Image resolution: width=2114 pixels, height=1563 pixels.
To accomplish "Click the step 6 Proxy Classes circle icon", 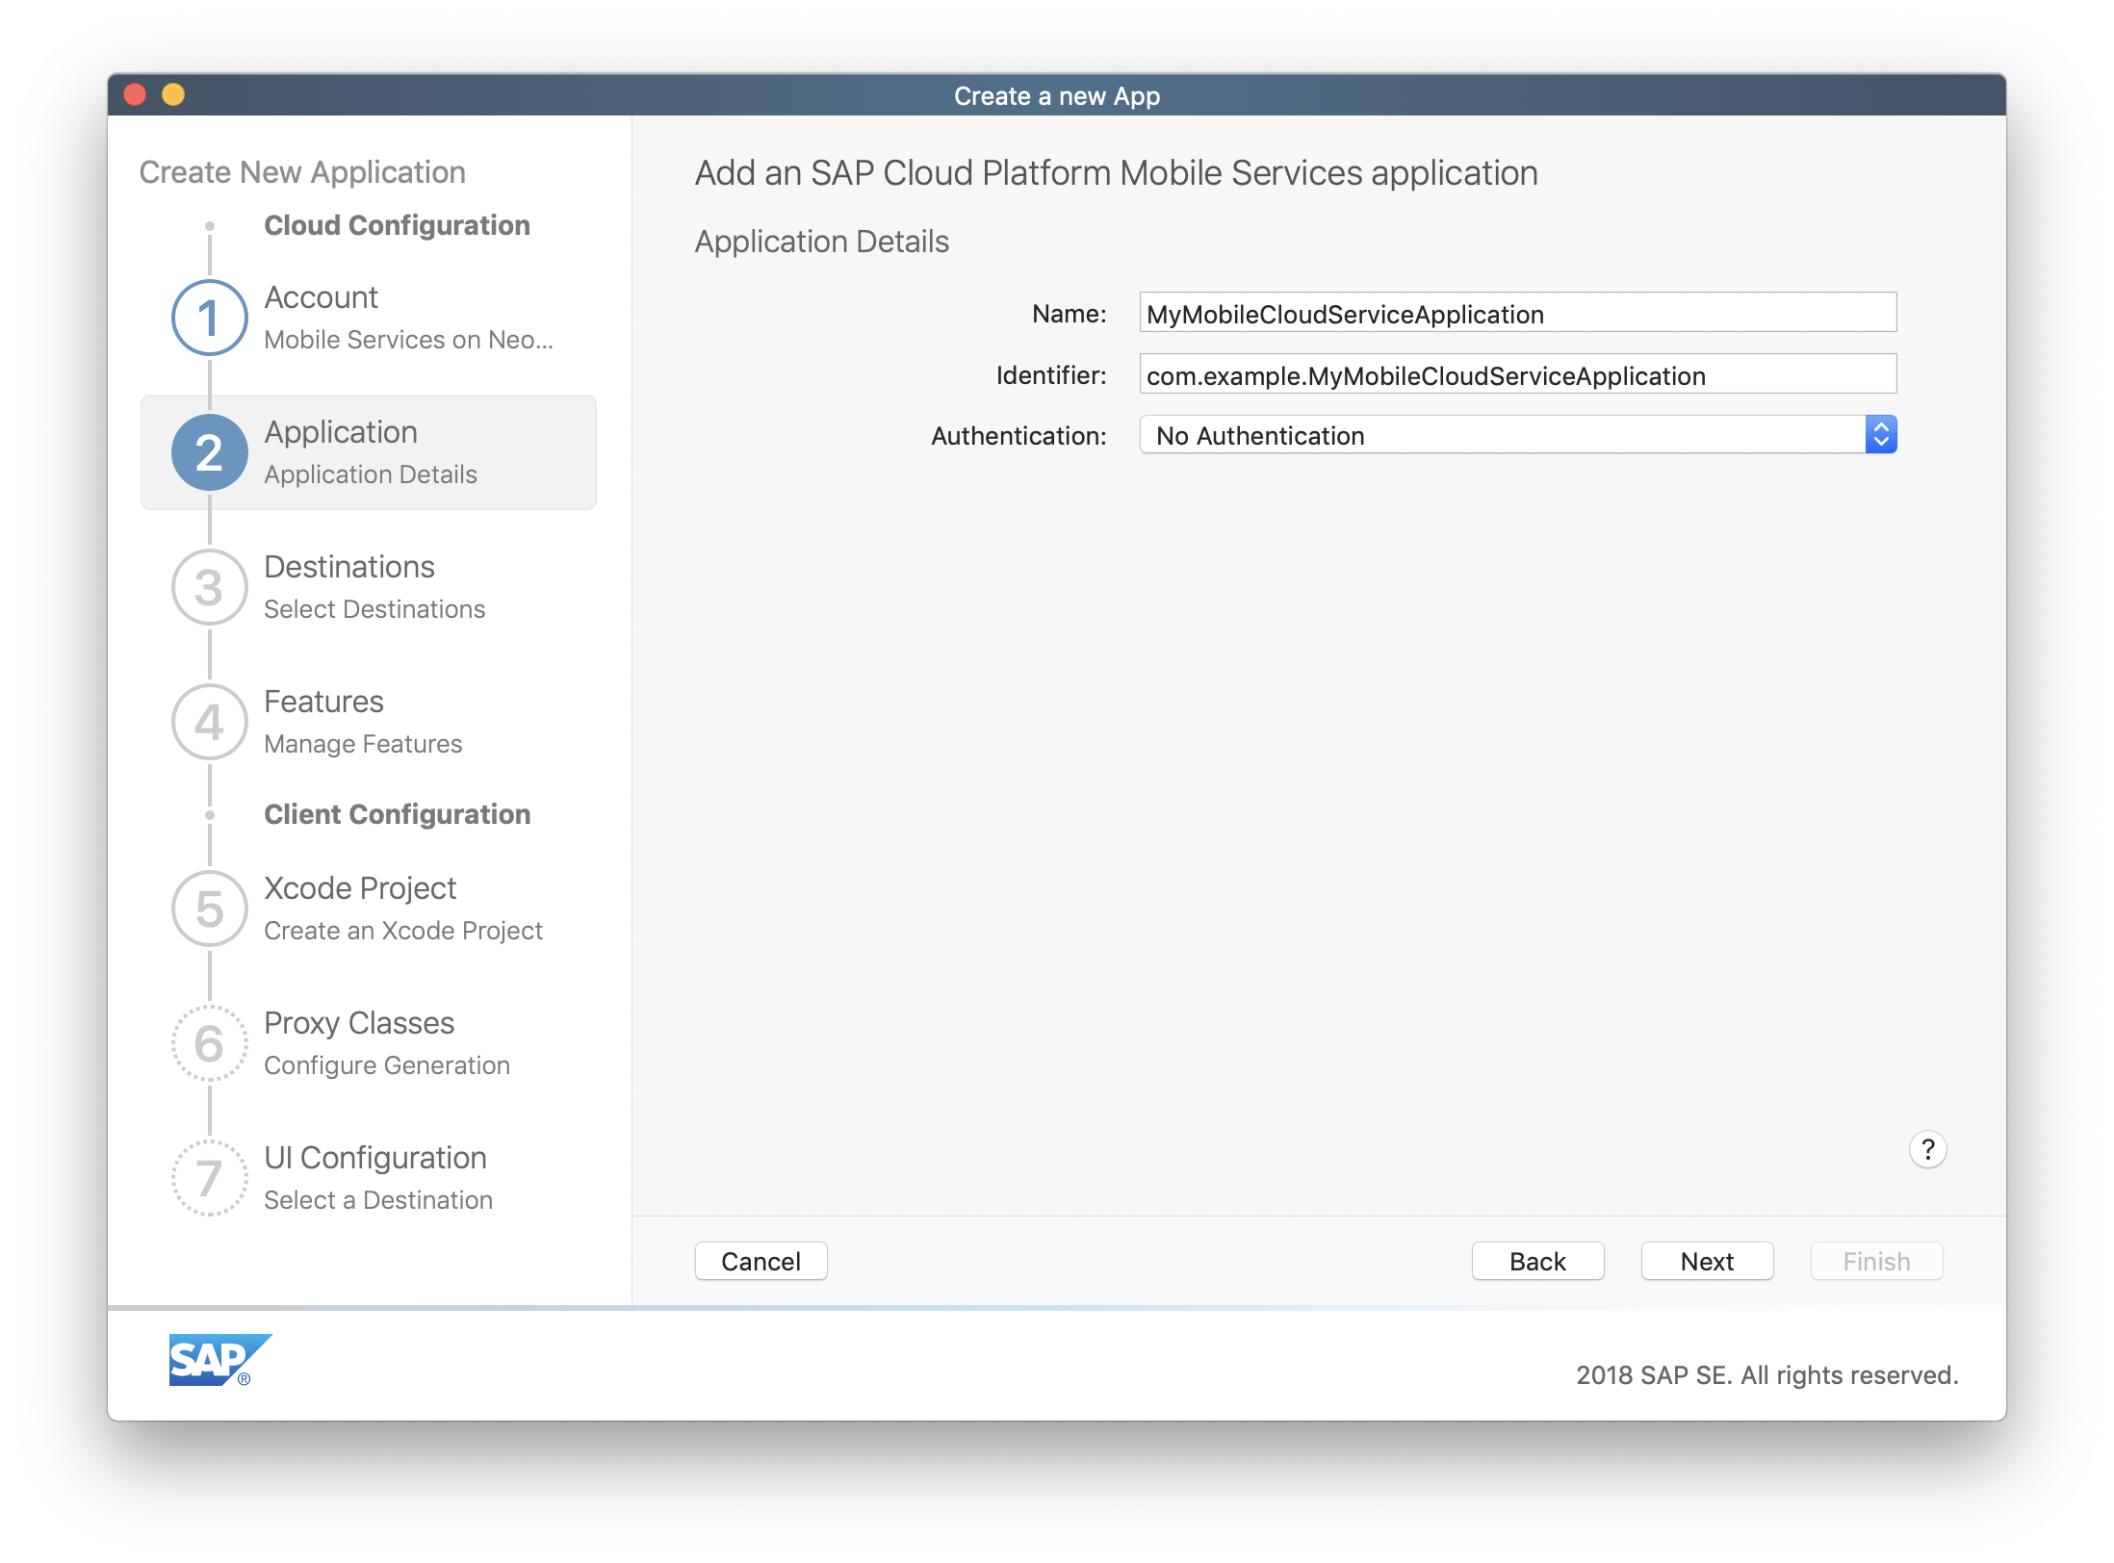I will tap(209, 1043).
